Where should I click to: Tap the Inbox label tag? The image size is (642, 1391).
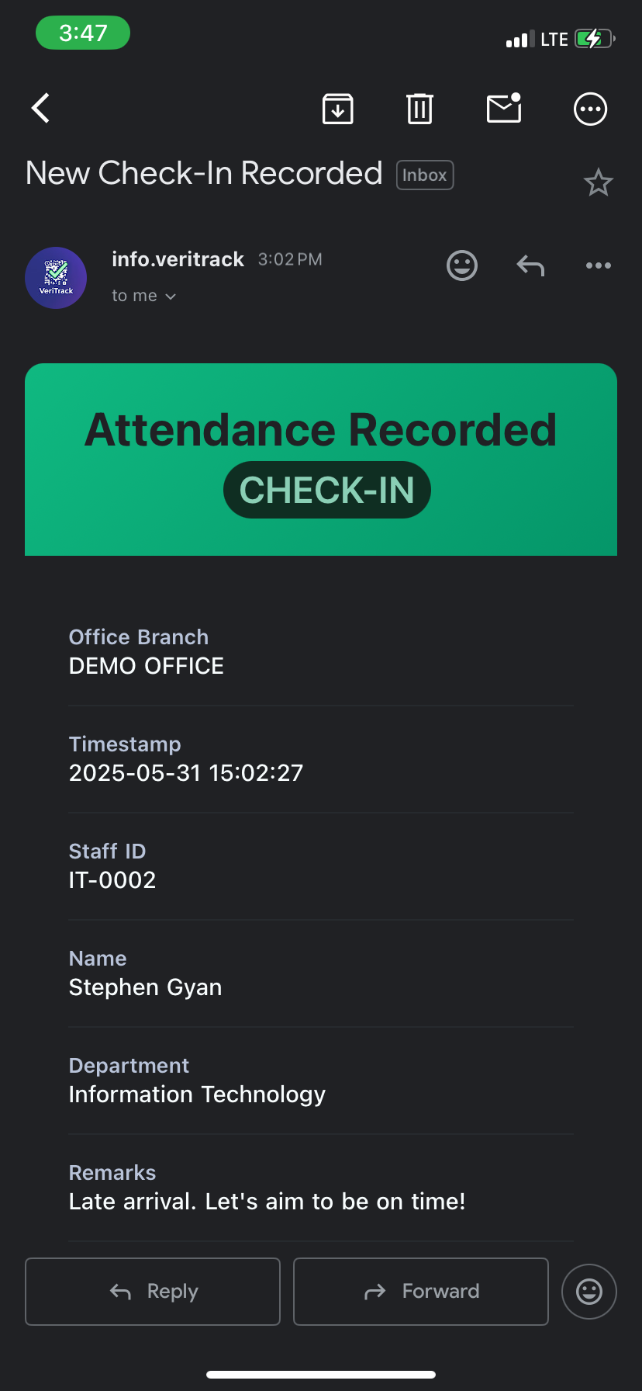click(425, 175)
